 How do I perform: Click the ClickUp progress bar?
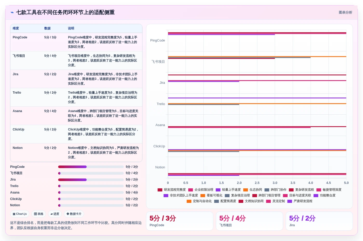click(x=91, y=199)
